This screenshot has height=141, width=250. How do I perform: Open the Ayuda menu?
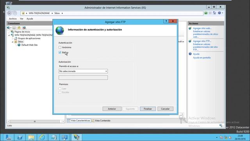pyautogui.click(x=30, y=19)
